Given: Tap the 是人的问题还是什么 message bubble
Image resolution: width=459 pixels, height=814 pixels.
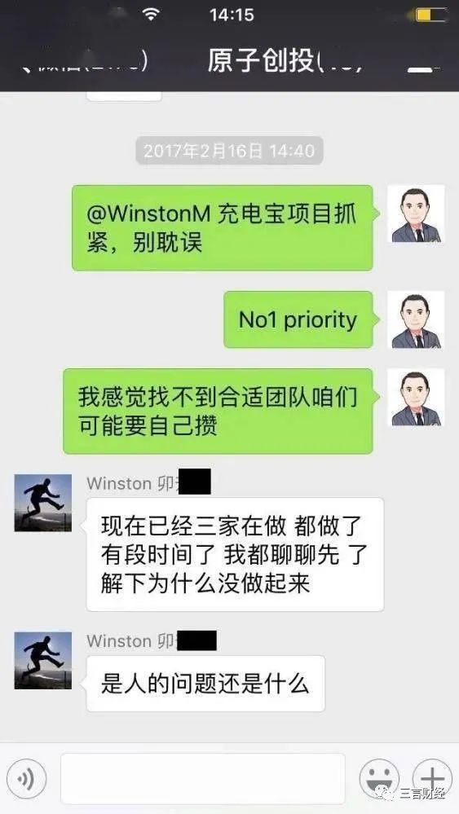Looking at the screenshot, I should [205, 683].
